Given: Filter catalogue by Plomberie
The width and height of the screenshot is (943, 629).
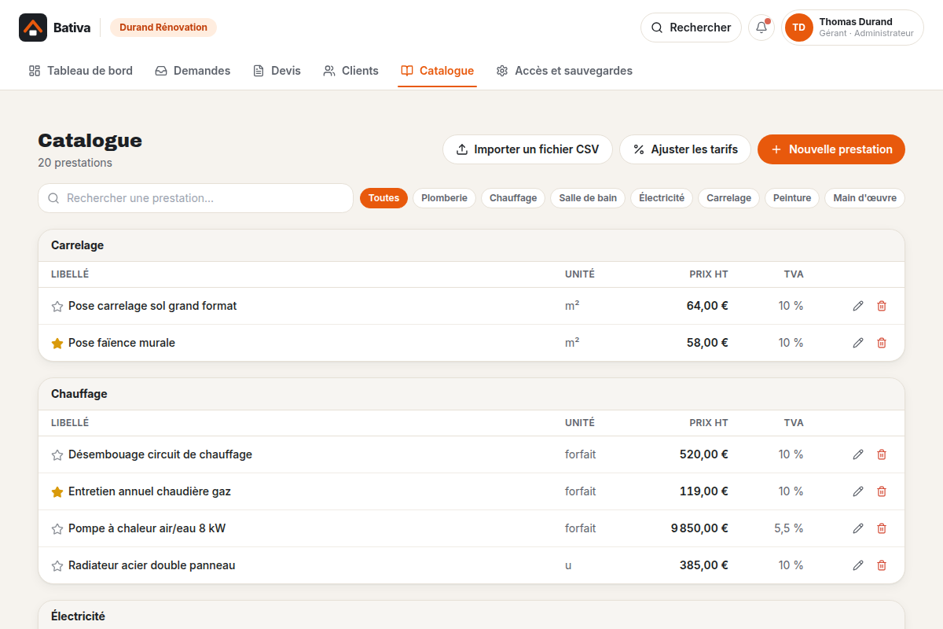Looking at the screenshot, I should [444, 198].
